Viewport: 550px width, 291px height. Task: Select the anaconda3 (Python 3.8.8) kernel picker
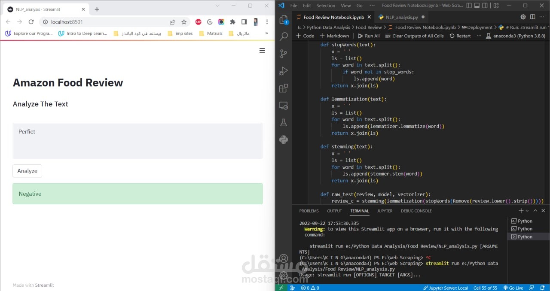pyautogui.click(x=516, y=36)
